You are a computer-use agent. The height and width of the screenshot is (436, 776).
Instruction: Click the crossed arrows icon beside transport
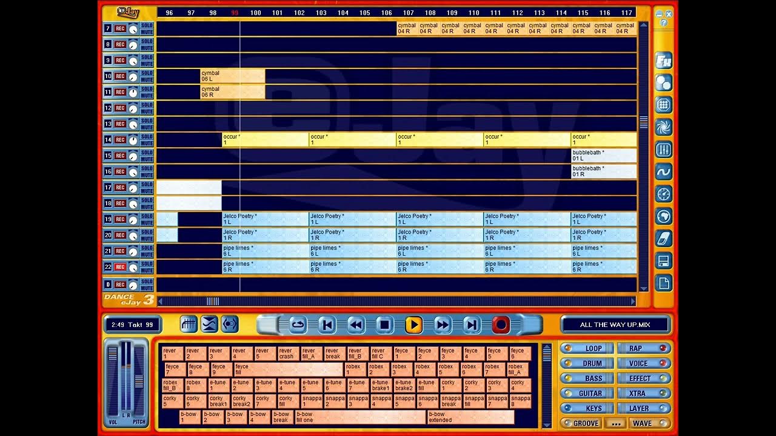pyautogui.click(x=209, y=325)
